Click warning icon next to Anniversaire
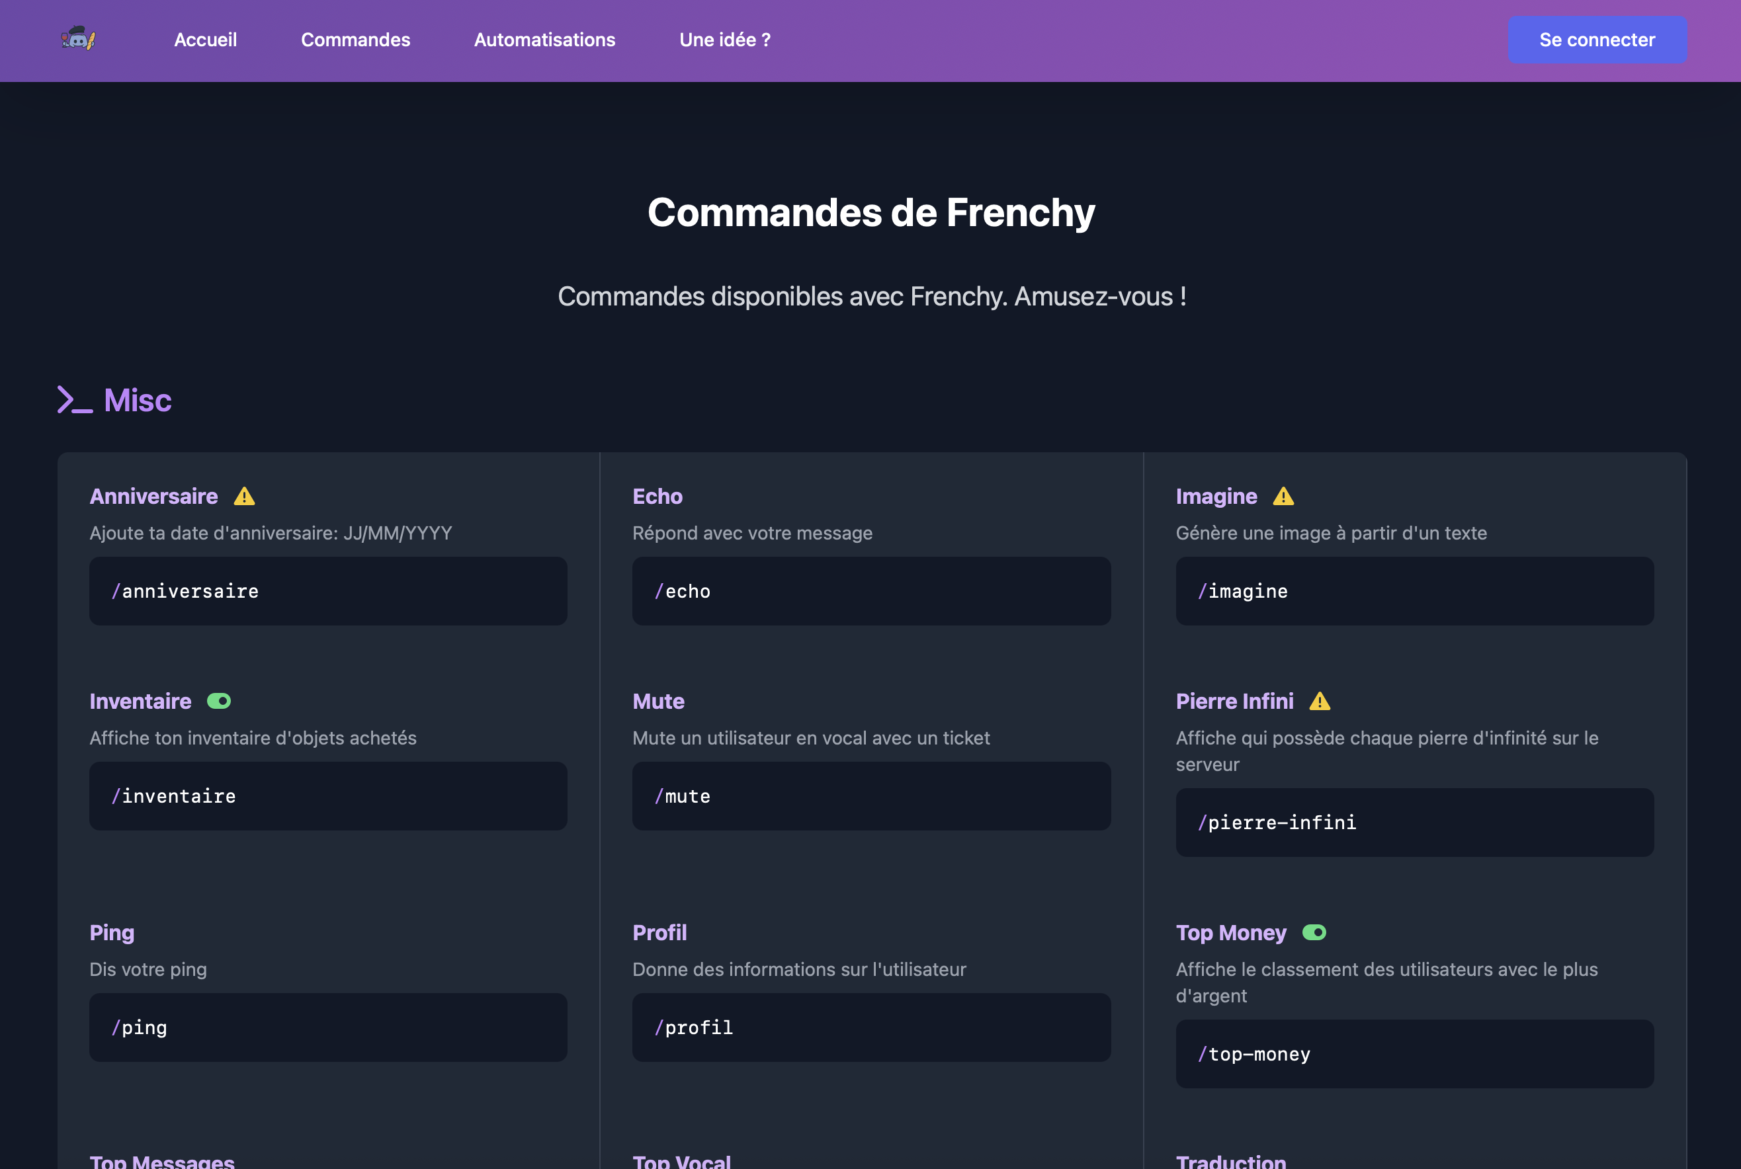This screenshot has height=1169, width=1741. (245, 497)
